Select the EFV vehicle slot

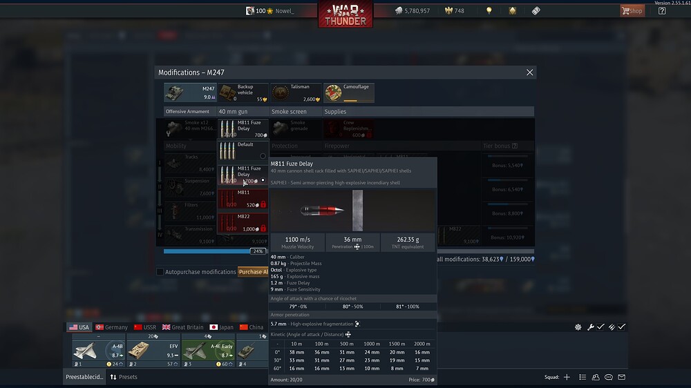153,351
